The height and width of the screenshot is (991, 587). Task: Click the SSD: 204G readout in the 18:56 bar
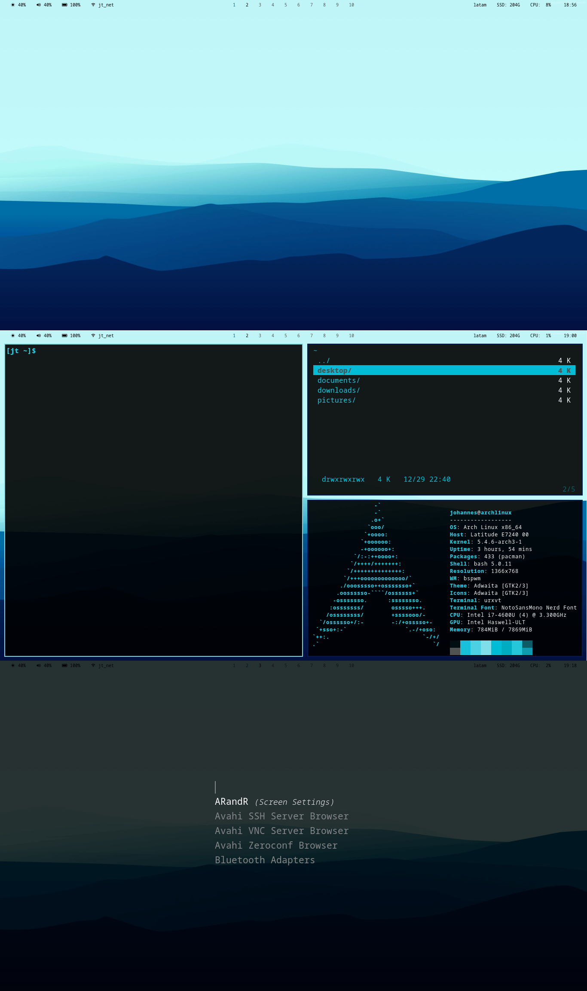pyautogui.click(x=508, y=5)
